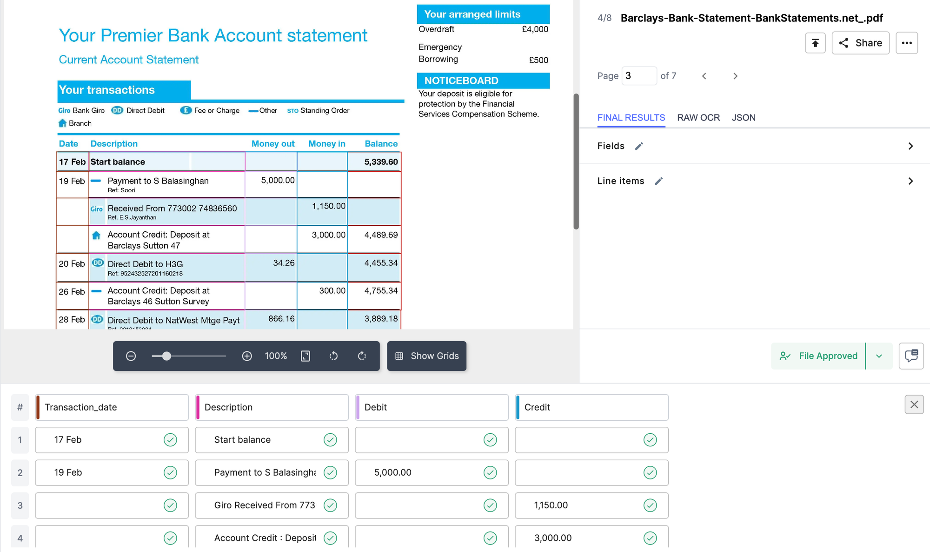Click the zoom out minus icon
Screen dimensions: 930x552
(x=131, y=356)
